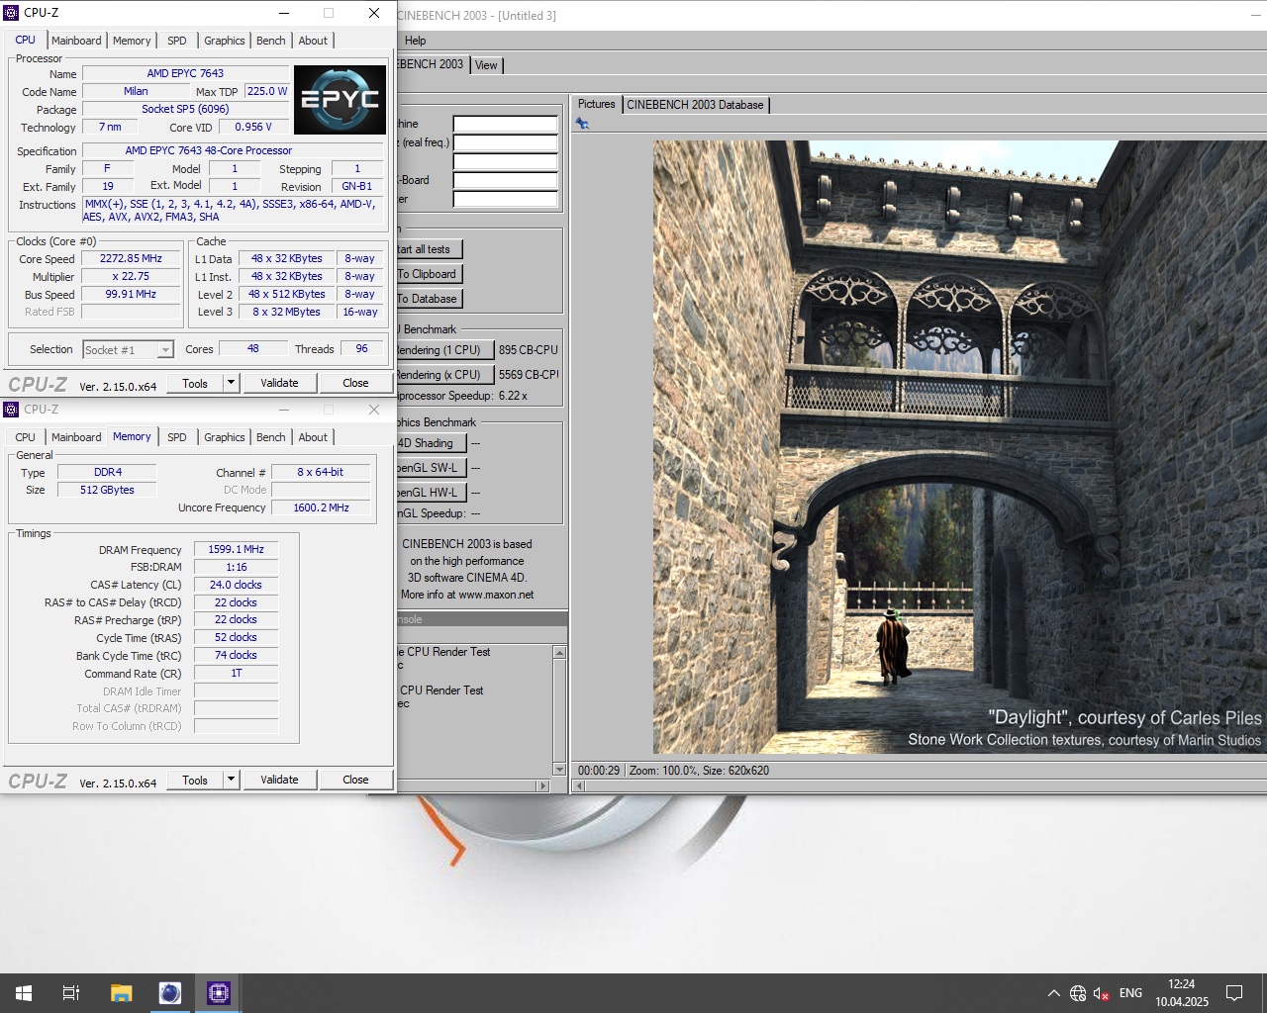Open About tab in top CPU-Z window
Viewport: 1267px width, 1013px height.
pos(313,41)
